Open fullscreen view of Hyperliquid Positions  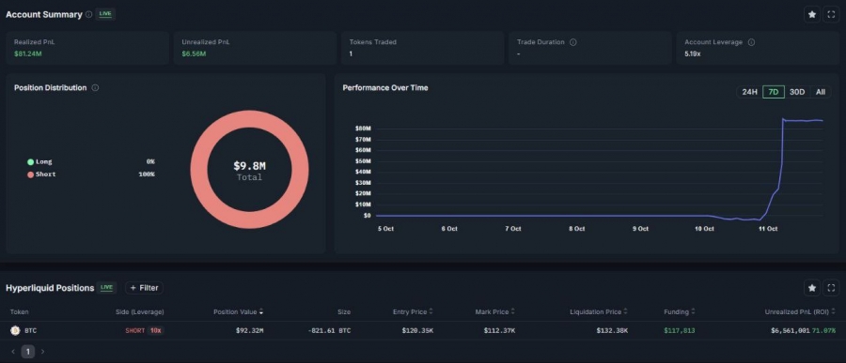pos(831,288)
